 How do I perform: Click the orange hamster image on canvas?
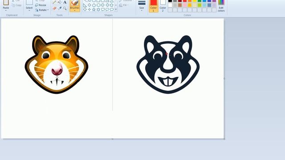point(57,64)
